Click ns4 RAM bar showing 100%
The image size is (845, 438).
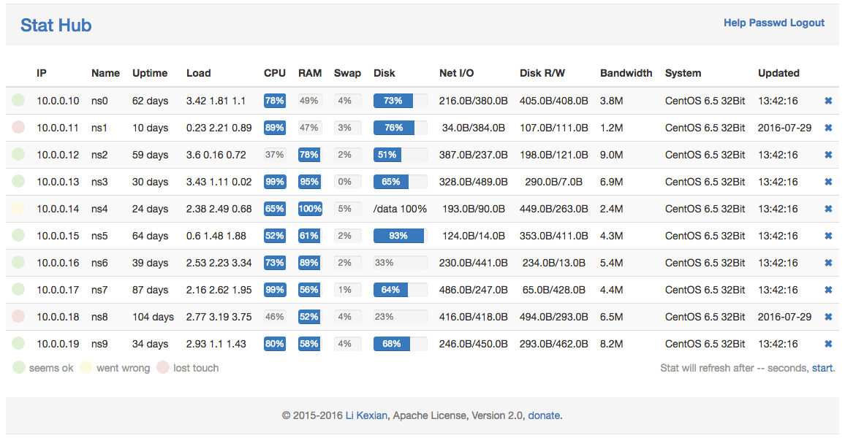pos(310,209)
